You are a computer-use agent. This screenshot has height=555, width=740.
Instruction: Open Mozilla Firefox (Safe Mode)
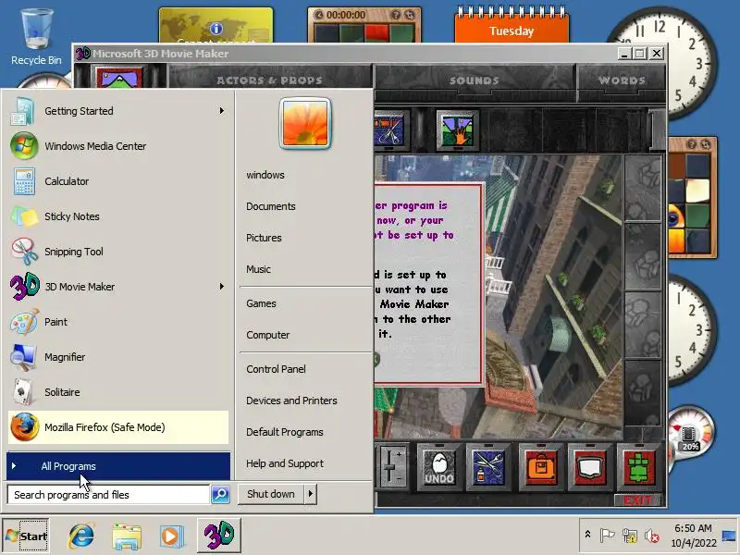(x=118, y=427)
